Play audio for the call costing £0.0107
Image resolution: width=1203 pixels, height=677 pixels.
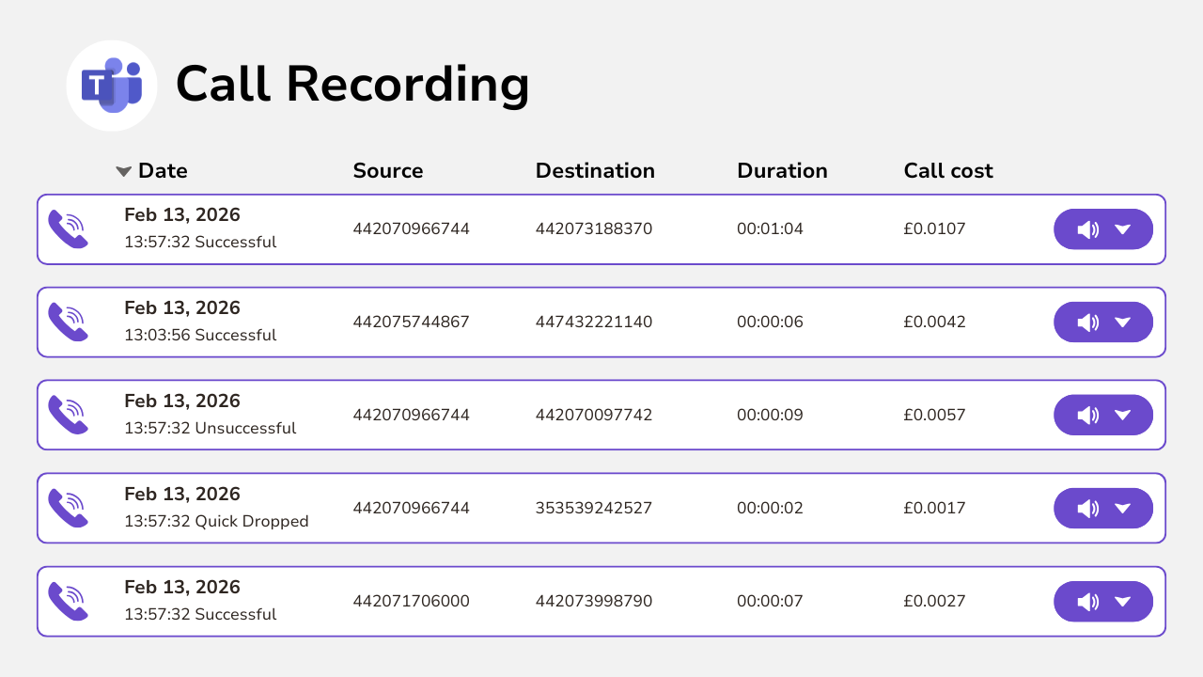point(1088,228)
